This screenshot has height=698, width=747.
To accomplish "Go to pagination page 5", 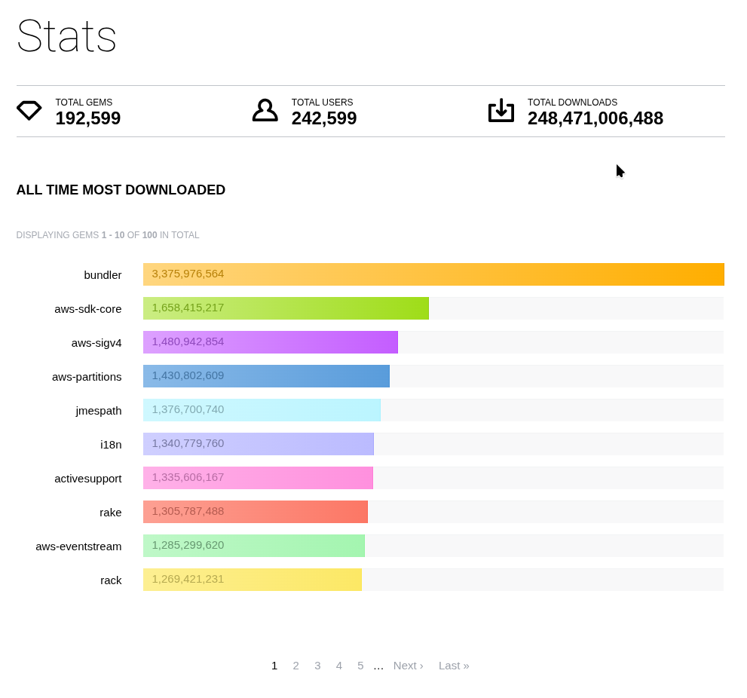I will coord(360,666).
